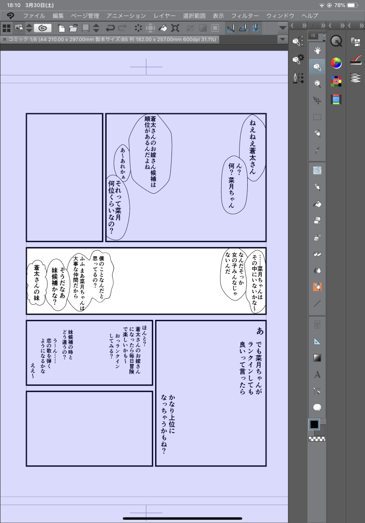Open the 選択範囲 menu
The image size is (365, 523).
194,16
